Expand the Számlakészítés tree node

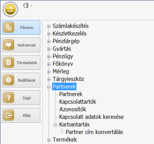(49, 26)
